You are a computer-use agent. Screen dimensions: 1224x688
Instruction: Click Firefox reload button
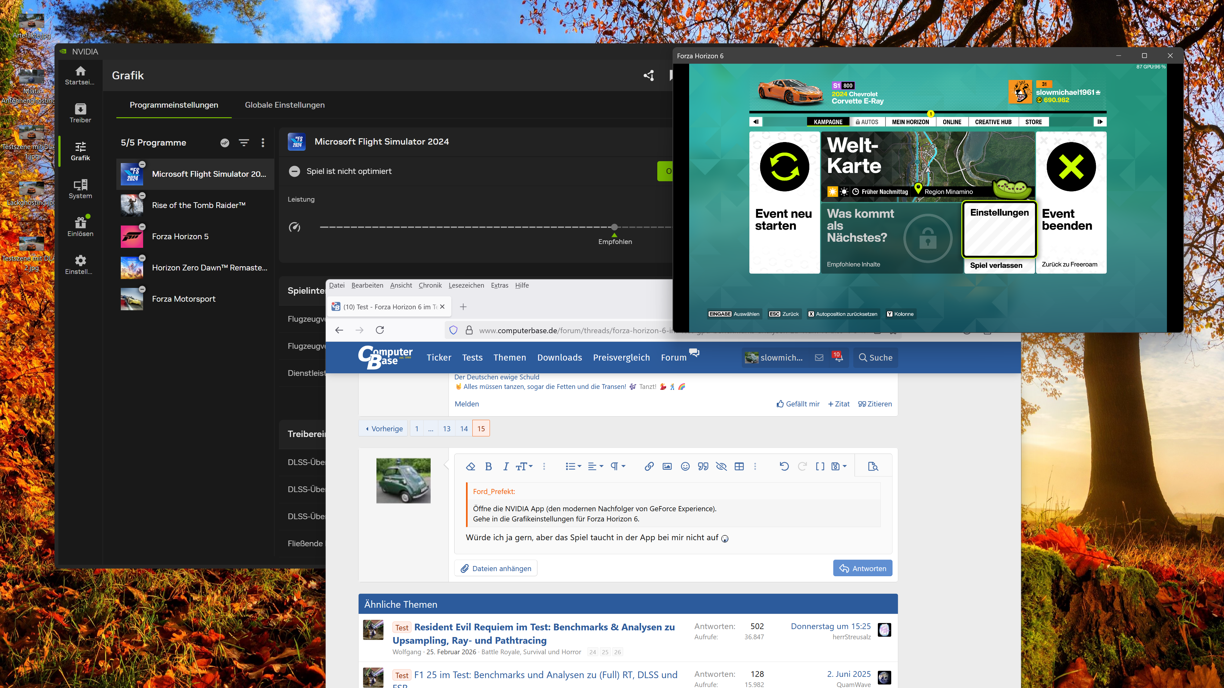click(380, 330)
